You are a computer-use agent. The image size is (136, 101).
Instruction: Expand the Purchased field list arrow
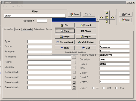tap(74, 57)
